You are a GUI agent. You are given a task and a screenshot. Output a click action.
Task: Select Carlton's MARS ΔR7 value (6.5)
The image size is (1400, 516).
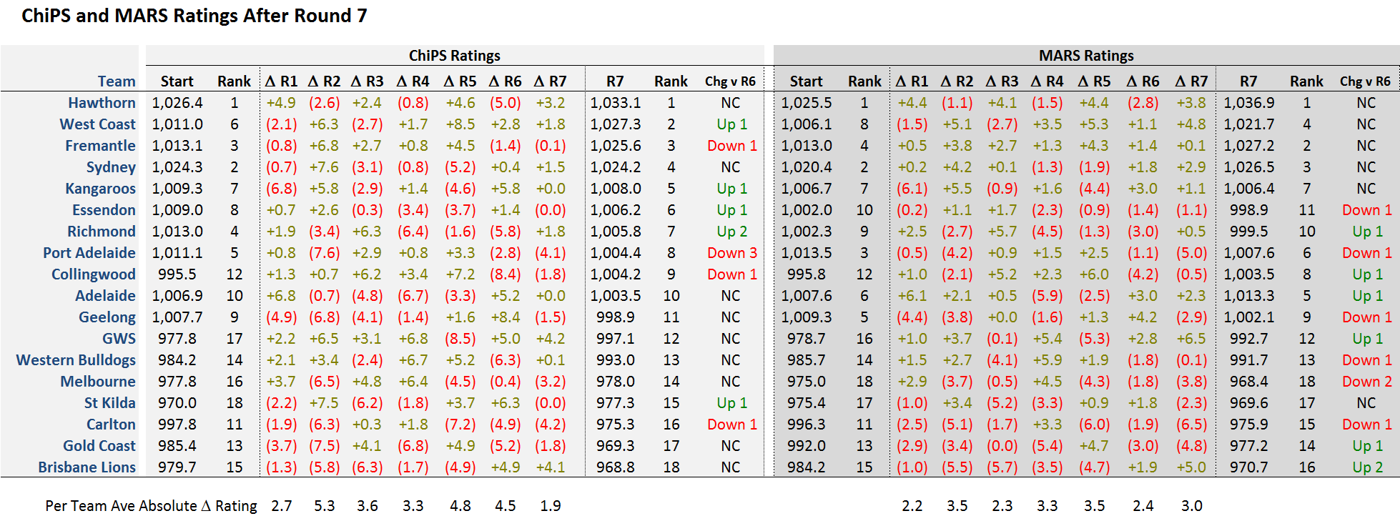coord(1192,425)
